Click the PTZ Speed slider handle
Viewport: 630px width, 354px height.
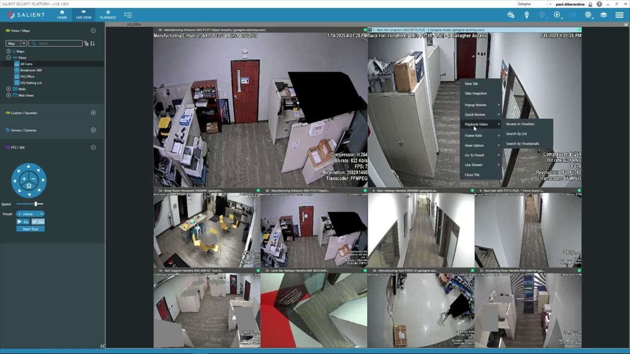click(36, 204)
